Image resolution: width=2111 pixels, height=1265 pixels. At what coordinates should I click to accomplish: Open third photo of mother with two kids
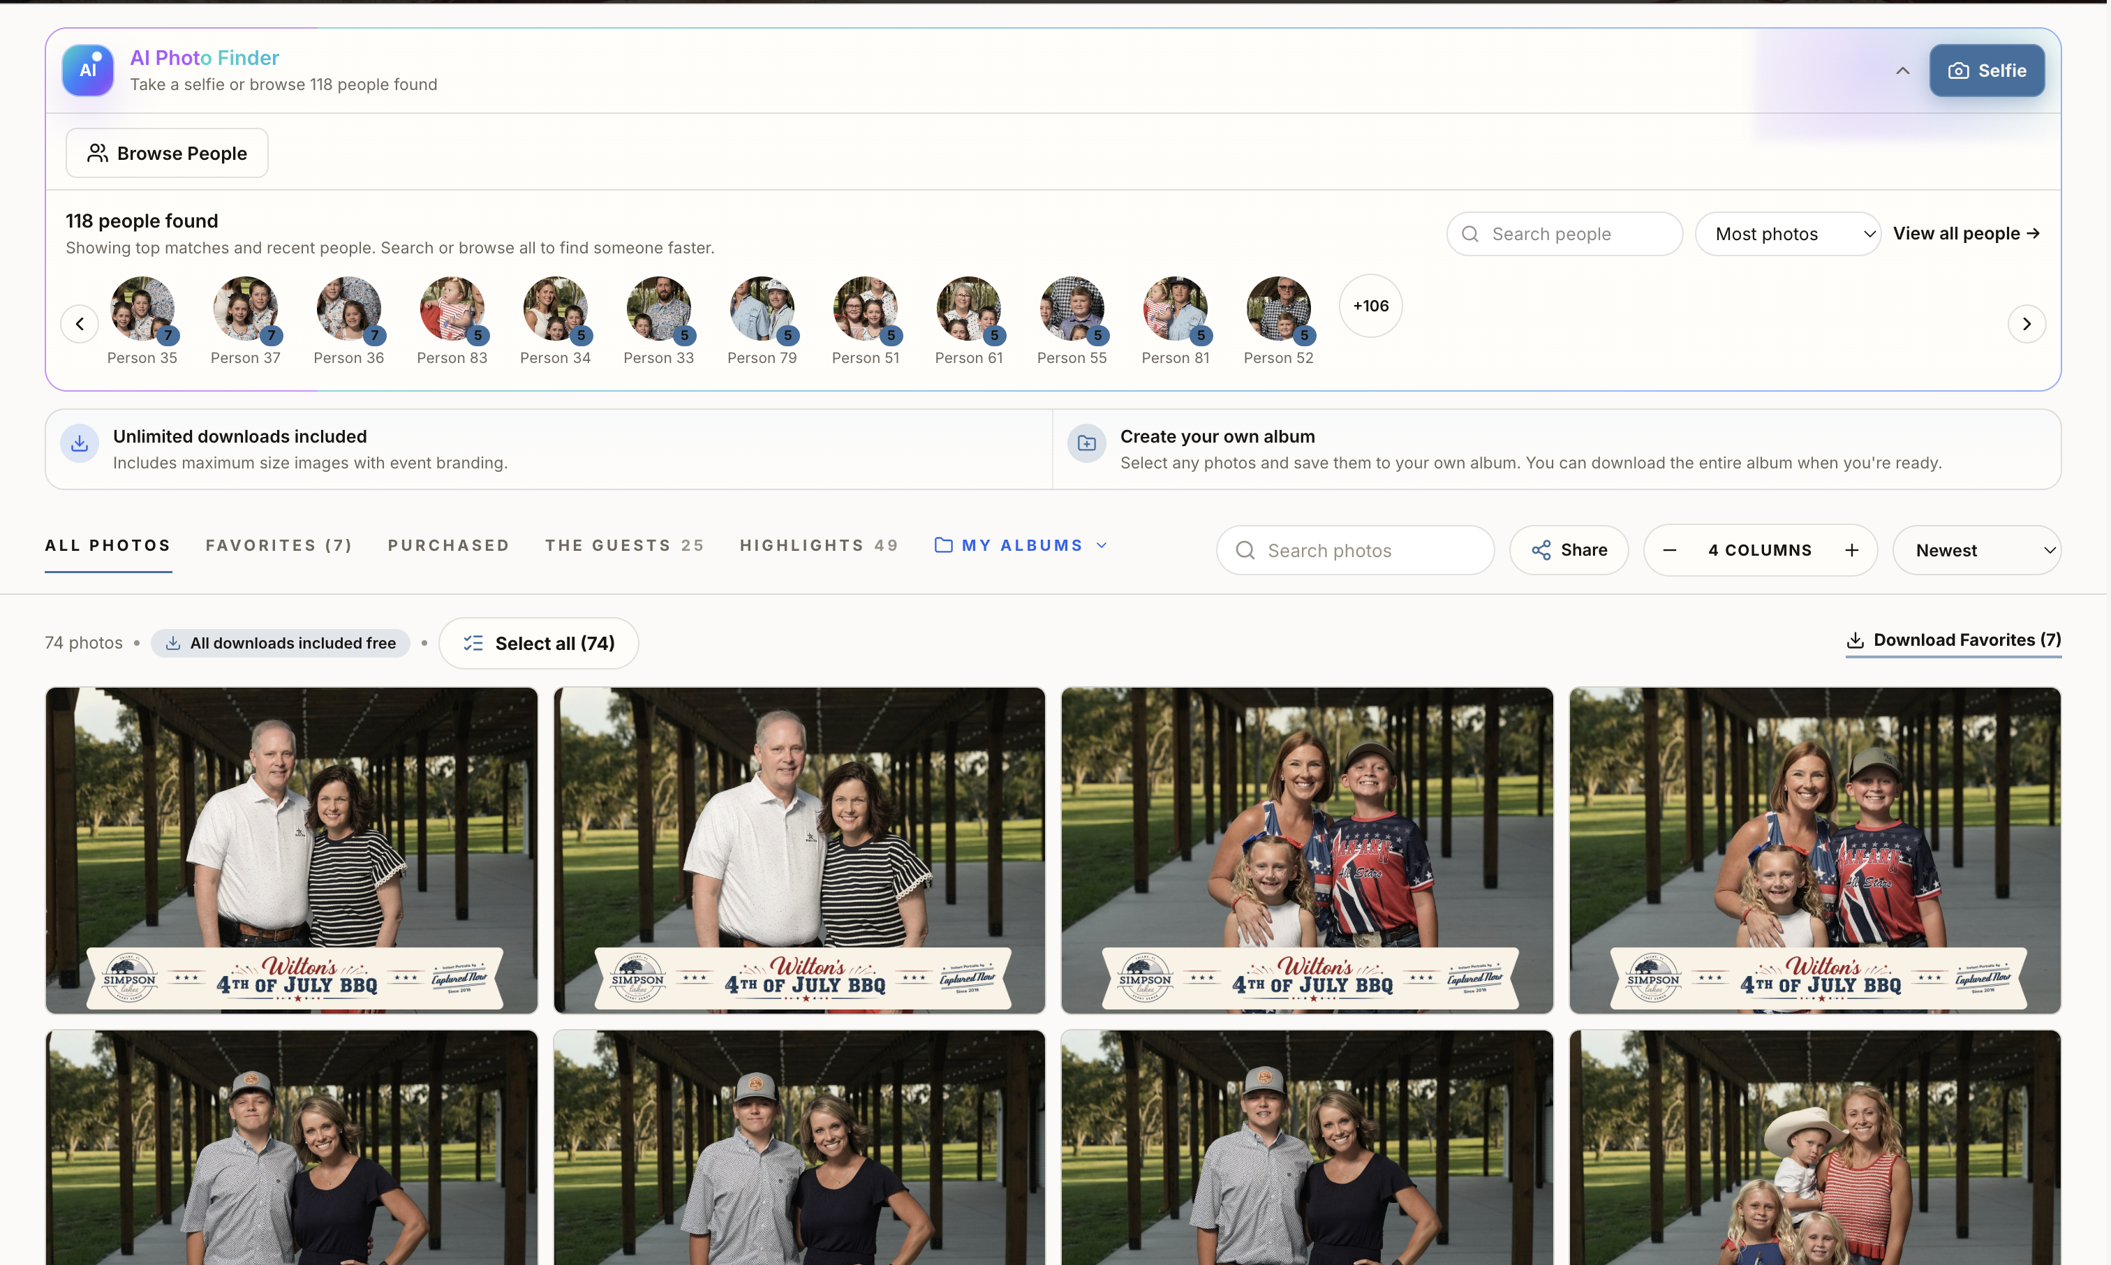point(1308,851)
